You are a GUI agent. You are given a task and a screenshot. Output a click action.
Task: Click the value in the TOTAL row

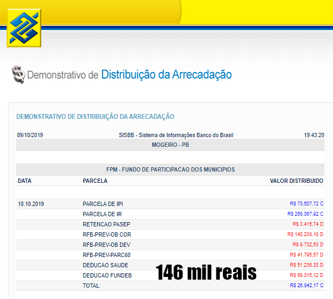(x=307, y=286)
